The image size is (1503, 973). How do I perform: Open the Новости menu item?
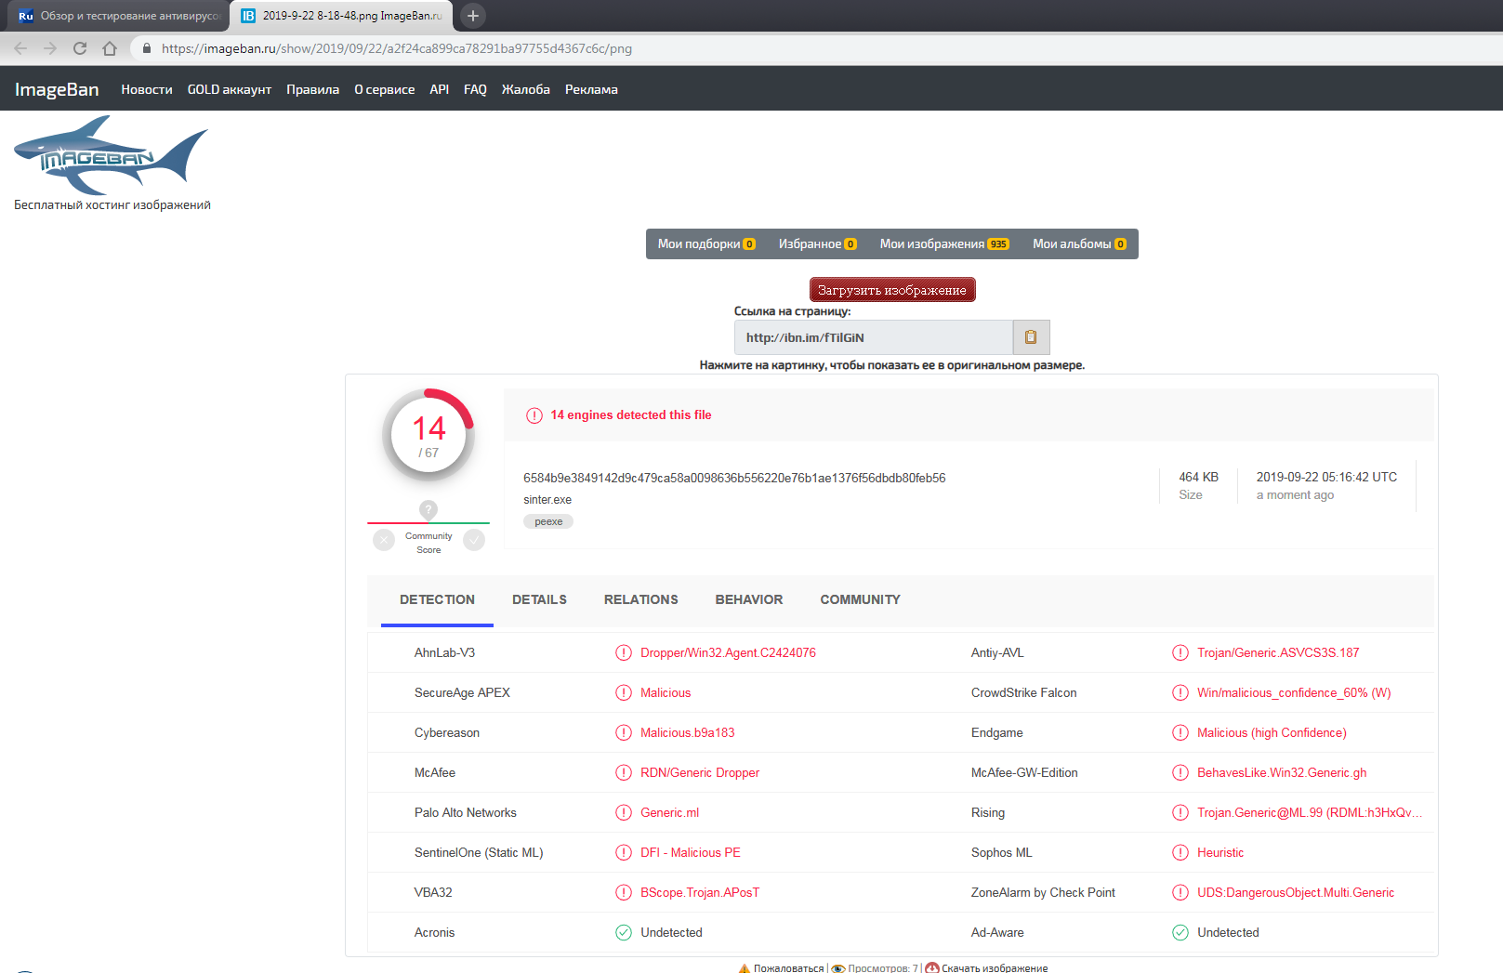(x=147, y=89)
